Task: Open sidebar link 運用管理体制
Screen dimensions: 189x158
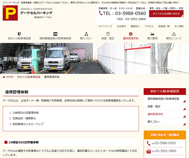Action: pyautogui.click(x=165, y=114)
